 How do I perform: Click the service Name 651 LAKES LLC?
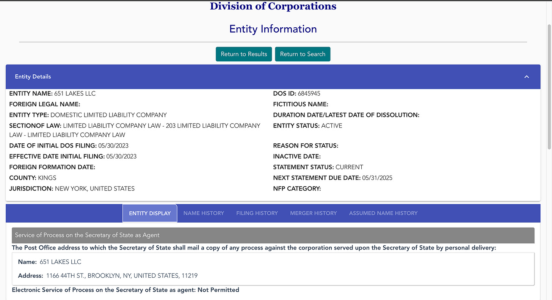point(61,262)
